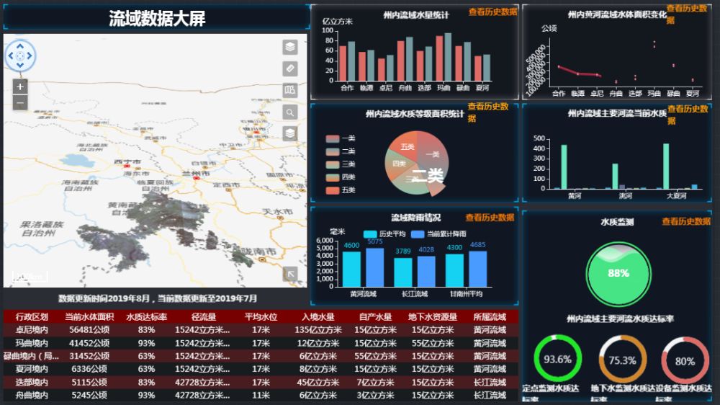720x405 pixels.
Task: Click the zoom out minus button on map
Action: click(20, 103)
